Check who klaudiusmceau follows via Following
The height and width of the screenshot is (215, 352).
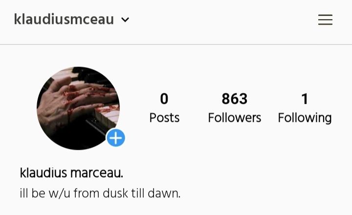(305, 118)
